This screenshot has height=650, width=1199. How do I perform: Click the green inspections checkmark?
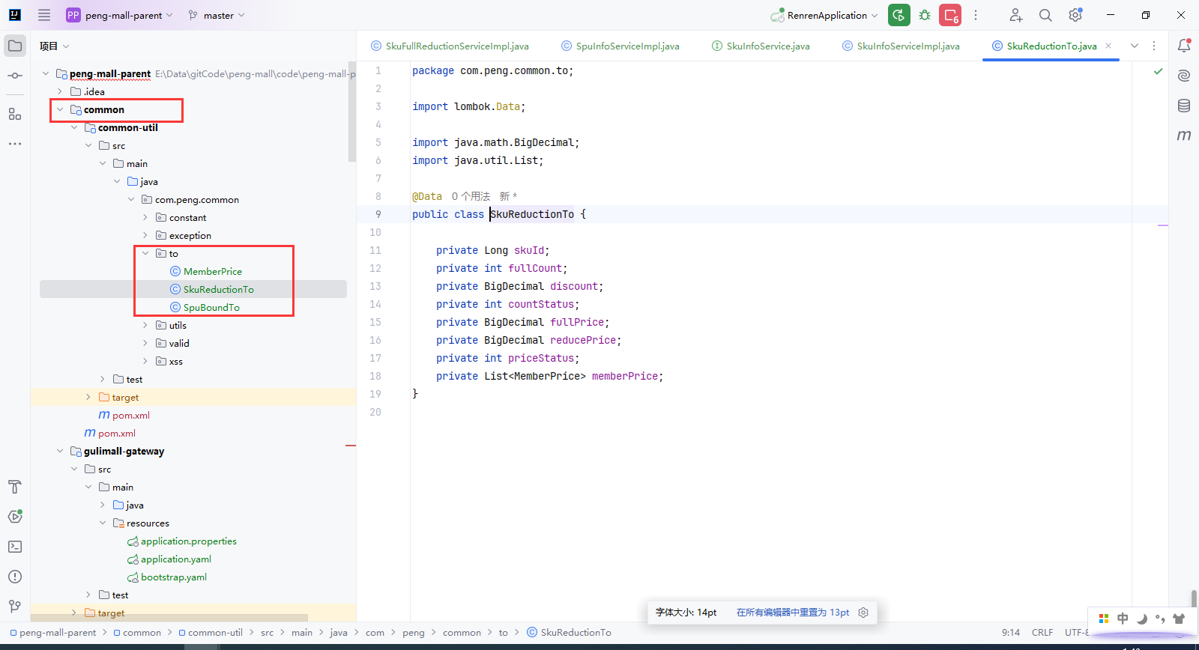pyautogui.click(x=1159, y=71)
